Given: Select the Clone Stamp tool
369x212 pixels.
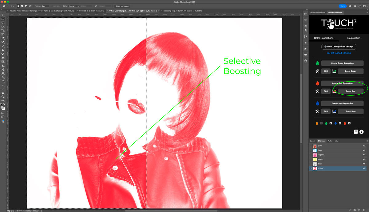Looking at the screenshot, I should coord(3,50).
